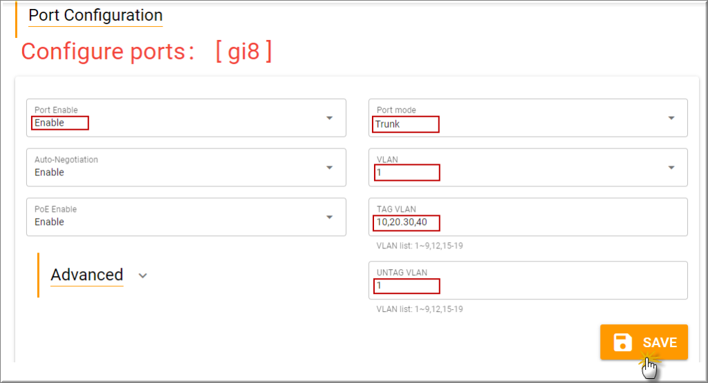Toggle the Auto-Negotiation 'Enable' value

[x=50, y=173]
